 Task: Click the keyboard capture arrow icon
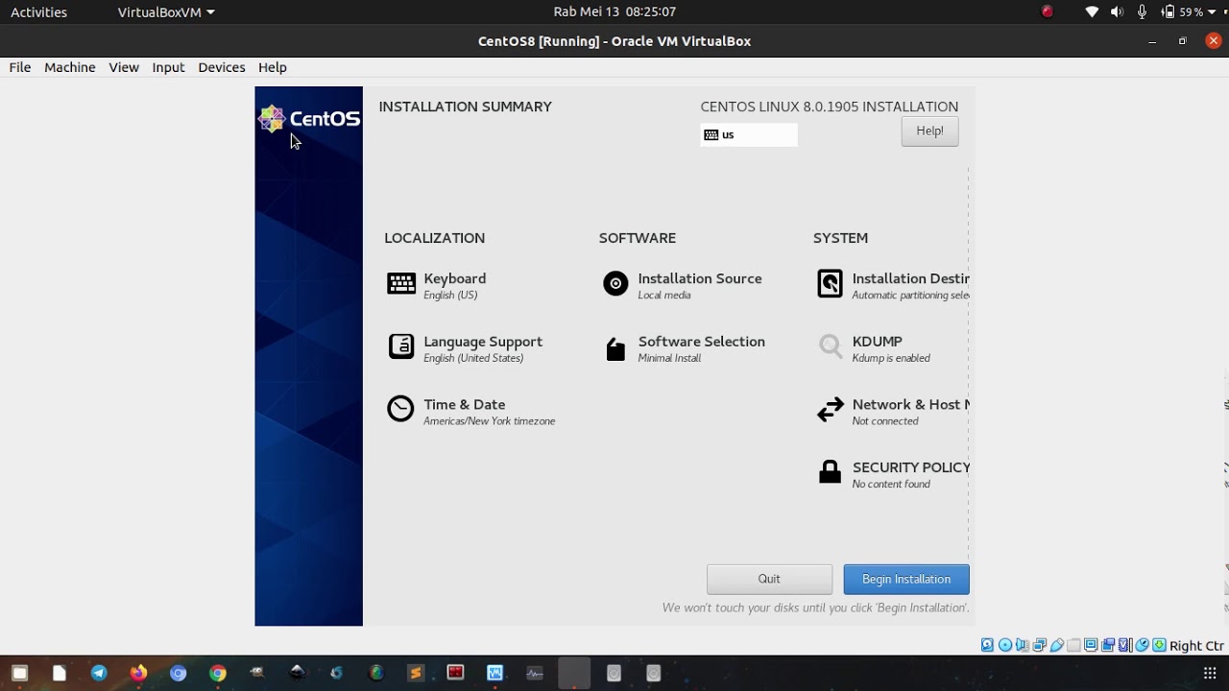1159,645
